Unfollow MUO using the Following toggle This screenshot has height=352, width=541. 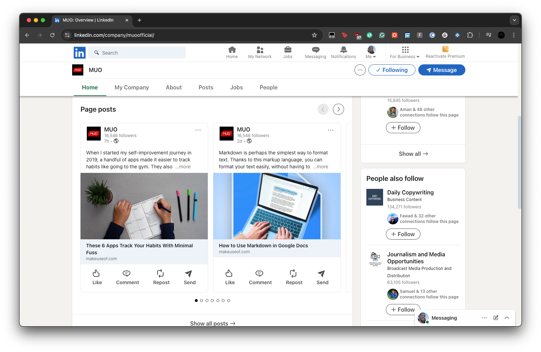point(391,70)
